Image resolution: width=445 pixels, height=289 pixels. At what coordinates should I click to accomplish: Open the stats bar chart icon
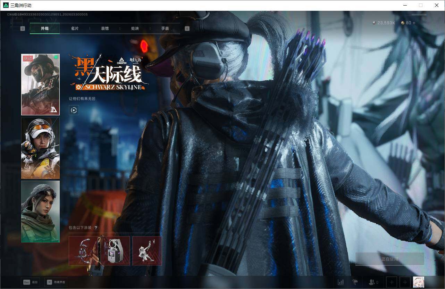[341, 282]
